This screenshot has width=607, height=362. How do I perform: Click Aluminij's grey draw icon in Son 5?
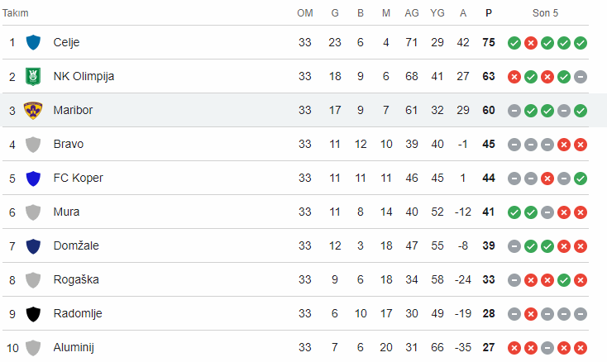tap(547, 348)
